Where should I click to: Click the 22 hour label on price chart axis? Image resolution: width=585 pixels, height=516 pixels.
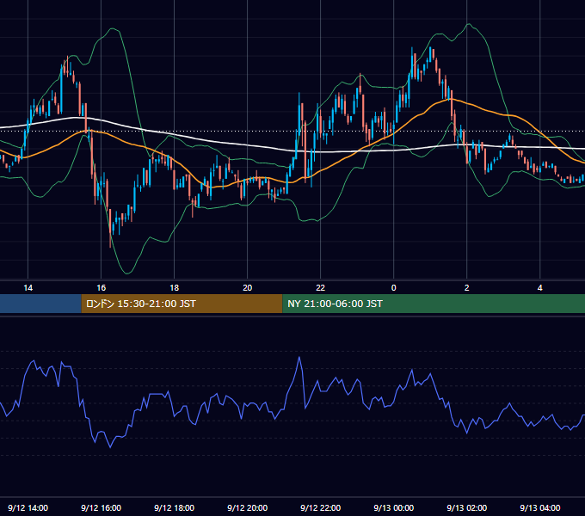[x=321, y=288]
